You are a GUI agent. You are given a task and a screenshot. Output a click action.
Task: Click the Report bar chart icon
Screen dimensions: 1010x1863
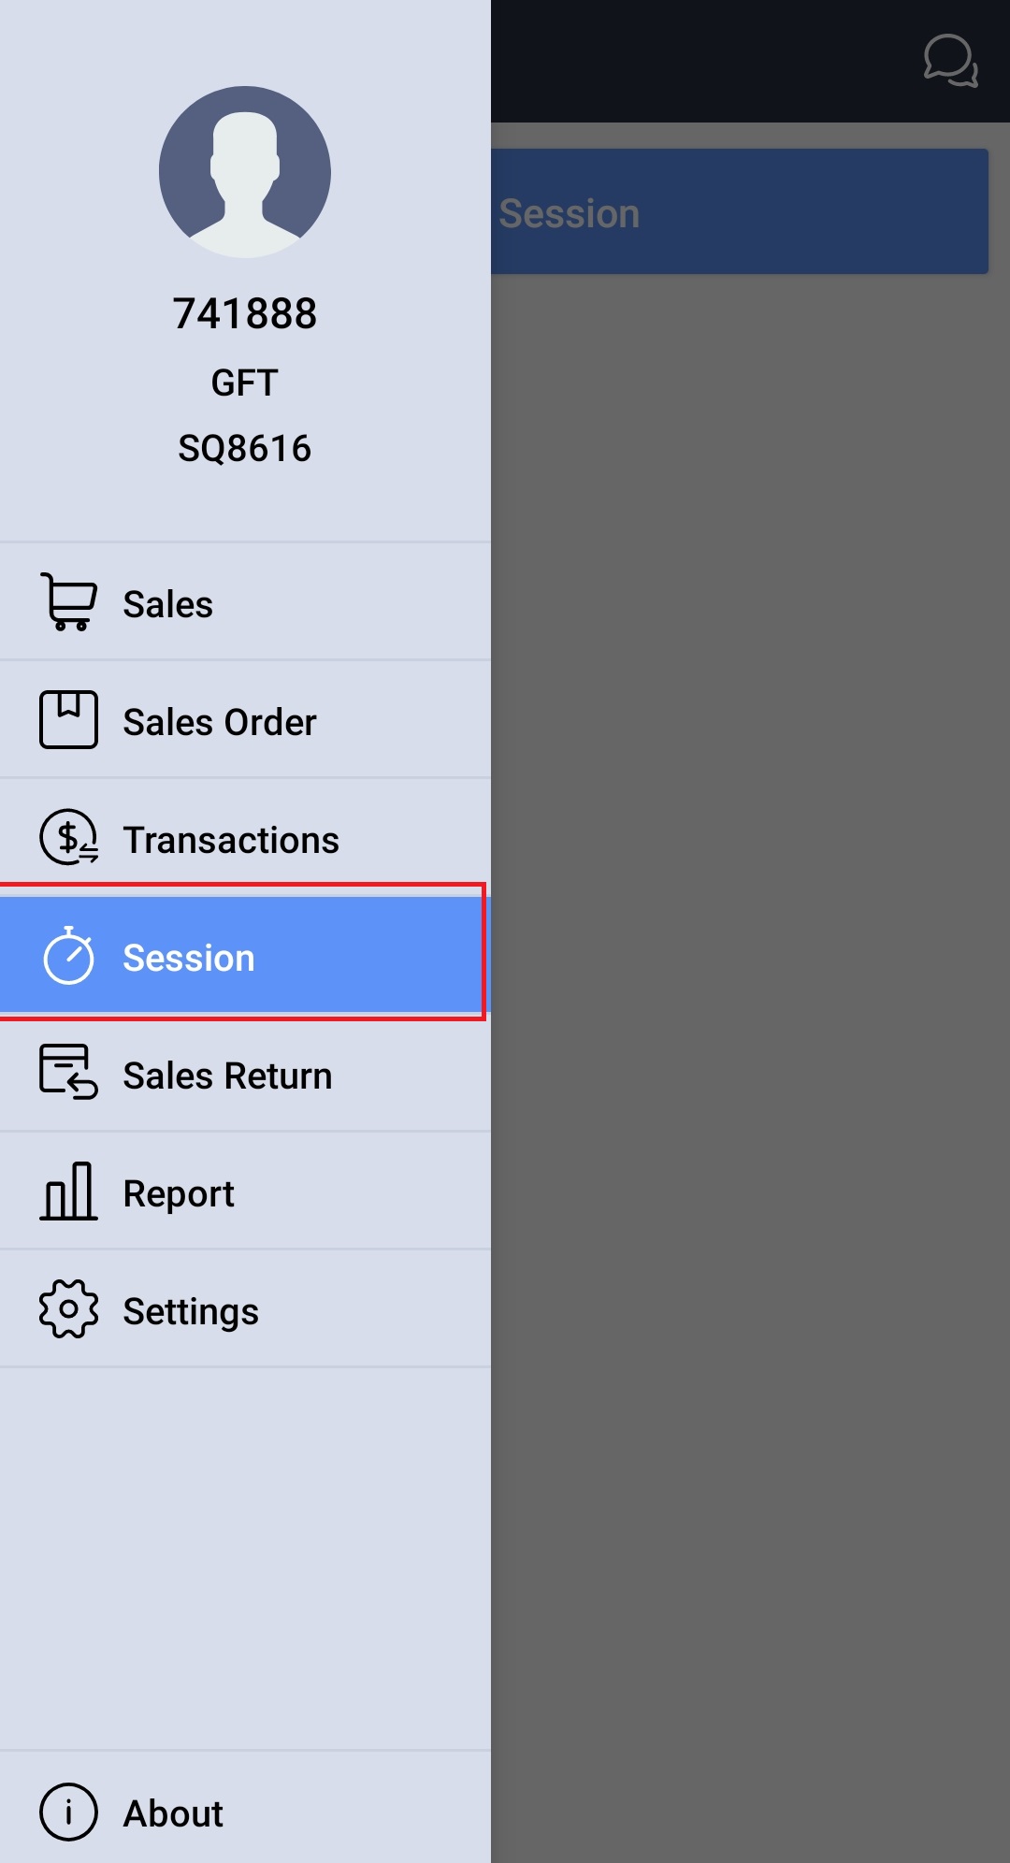tap(68, 1191)
